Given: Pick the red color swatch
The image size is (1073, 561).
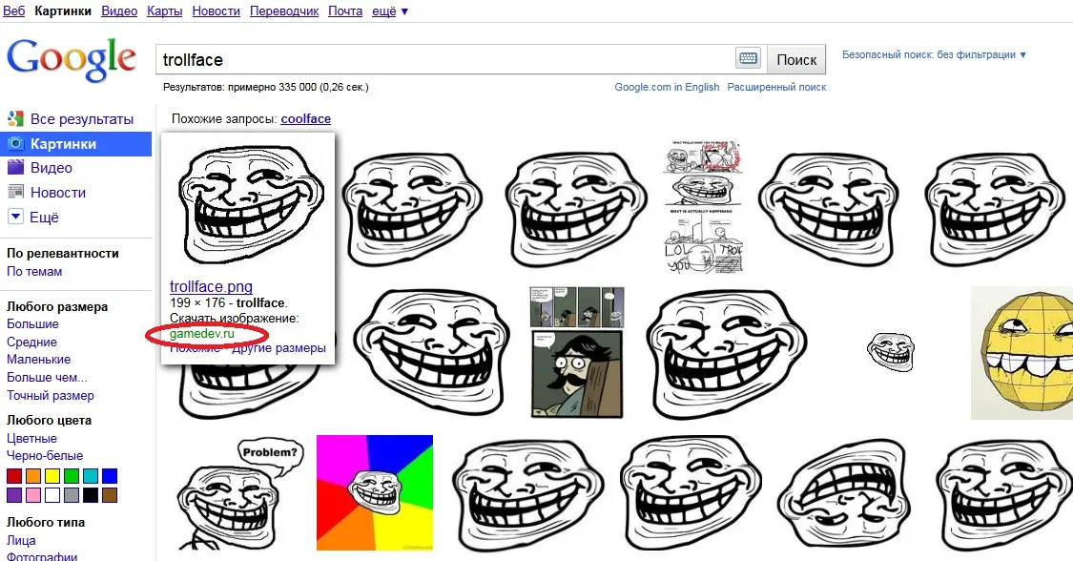Looking at the screenshot, I should pyautogui.click(x=14, y=475).
